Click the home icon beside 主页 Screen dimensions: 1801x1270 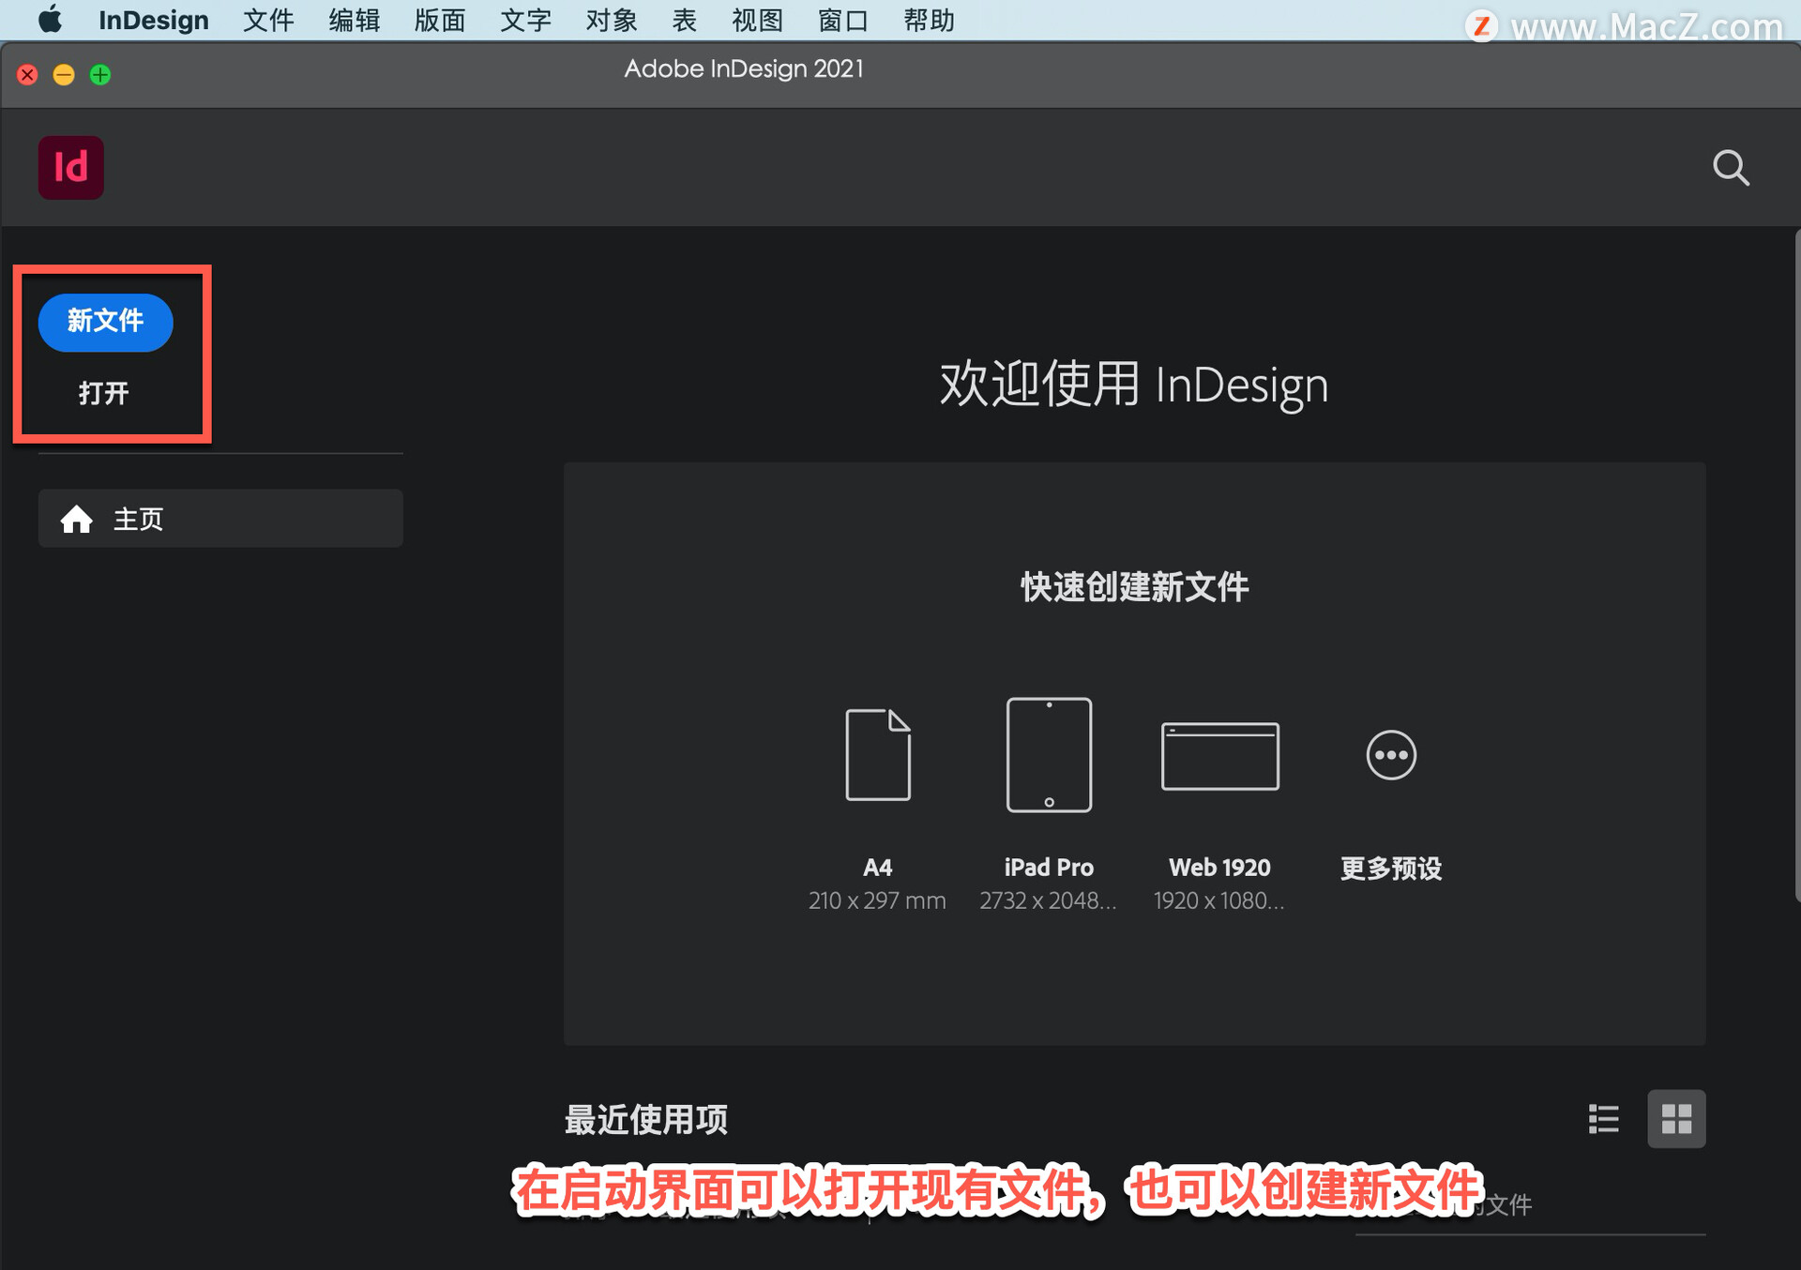(x=77, y=519)
